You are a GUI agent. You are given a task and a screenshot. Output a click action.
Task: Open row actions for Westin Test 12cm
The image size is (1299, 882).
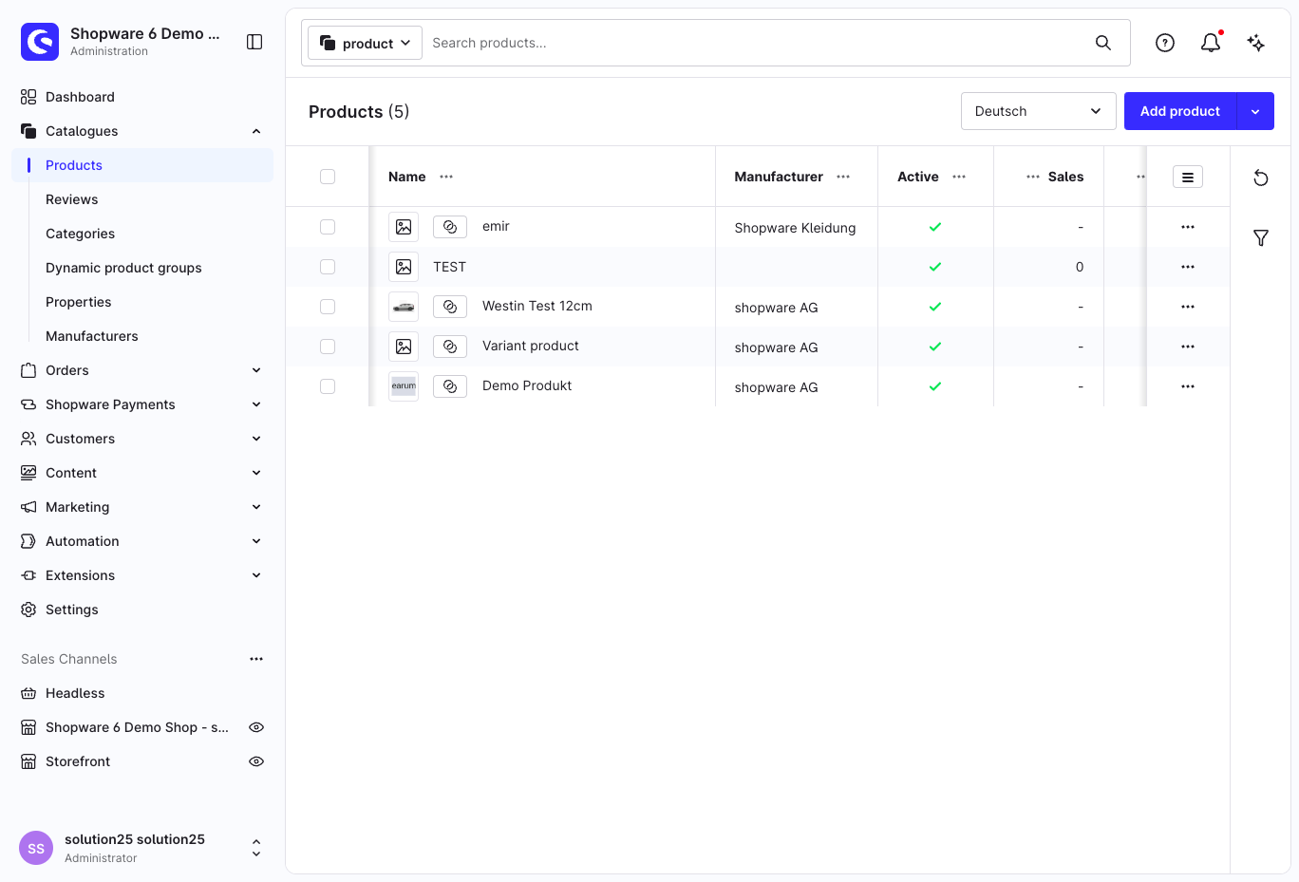click(x=1188, y=307)
